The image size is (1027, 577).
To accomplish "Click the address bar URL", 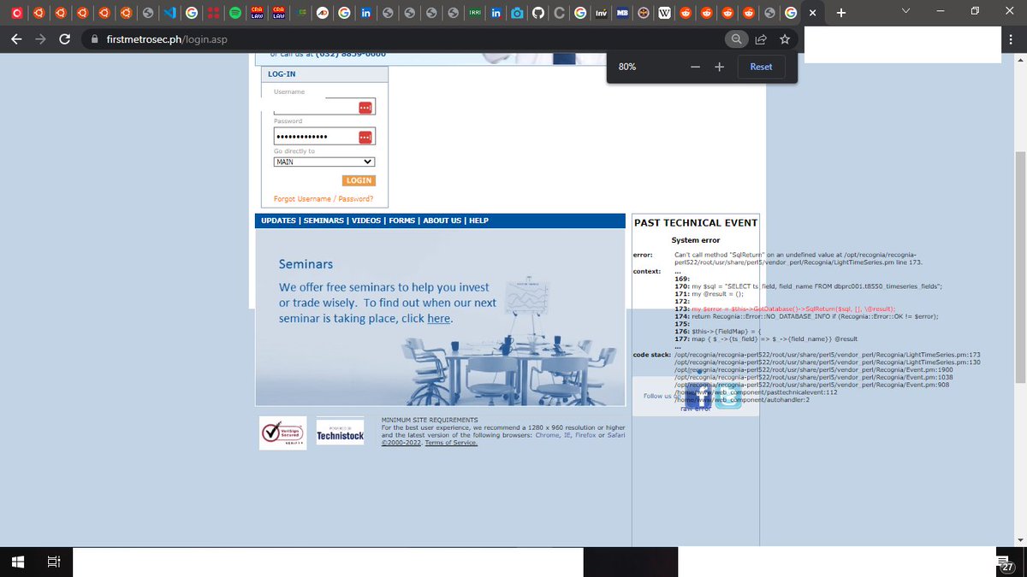I will click(x=167, y=39).
